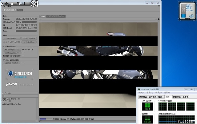The image size is (197, 124).
Task: Click the CPU usage 100% meter
Action: (x=147, y=106)
